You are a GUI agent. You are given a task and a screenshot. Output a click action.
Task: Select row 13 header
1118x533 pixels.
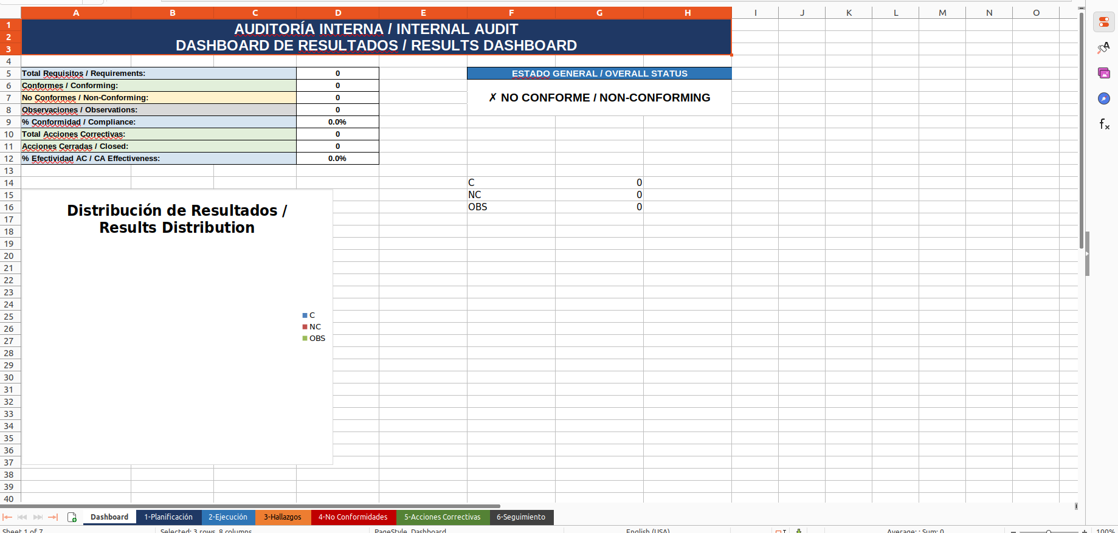pyautogui.click(x=9, y=171)
